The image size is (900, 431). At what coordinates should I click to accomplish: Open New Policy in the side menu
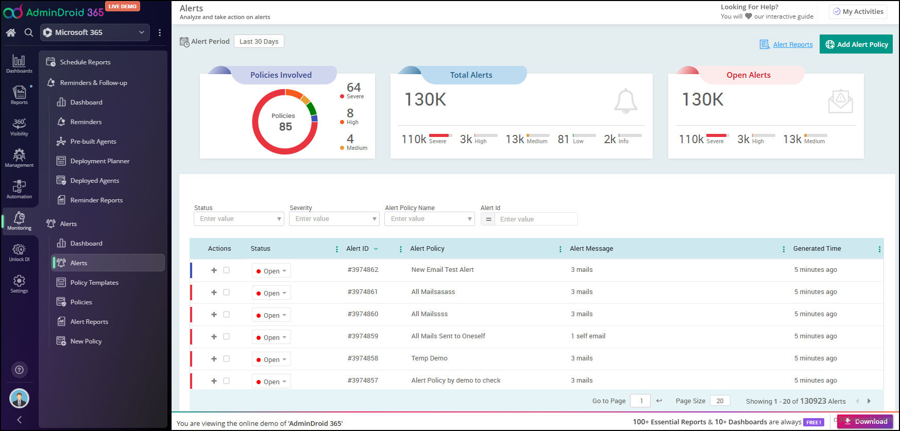coord(86,341)
